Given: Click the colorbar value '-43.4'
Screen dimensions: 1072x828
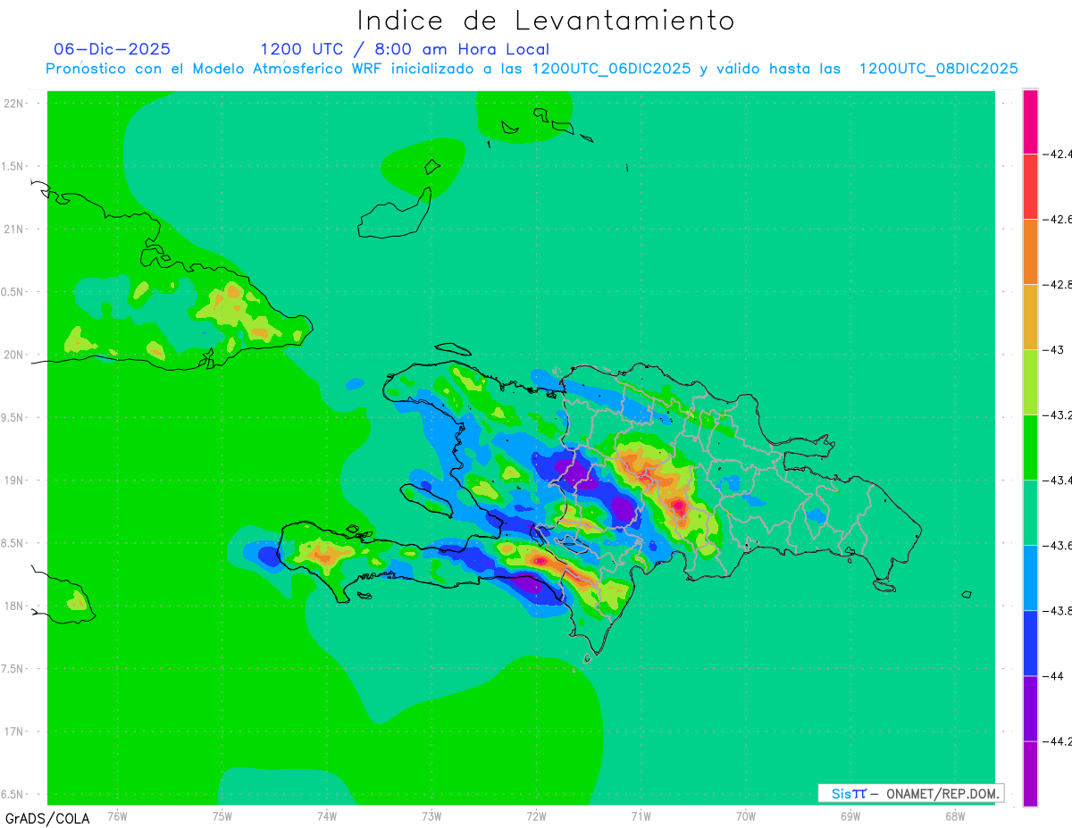Looking at the screenshot, I should [x=1058, y=481].
